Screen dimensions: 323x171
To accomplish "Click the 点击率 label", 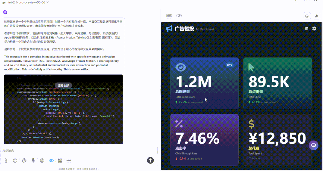I will pyautogui.click(x=181, y=148).
